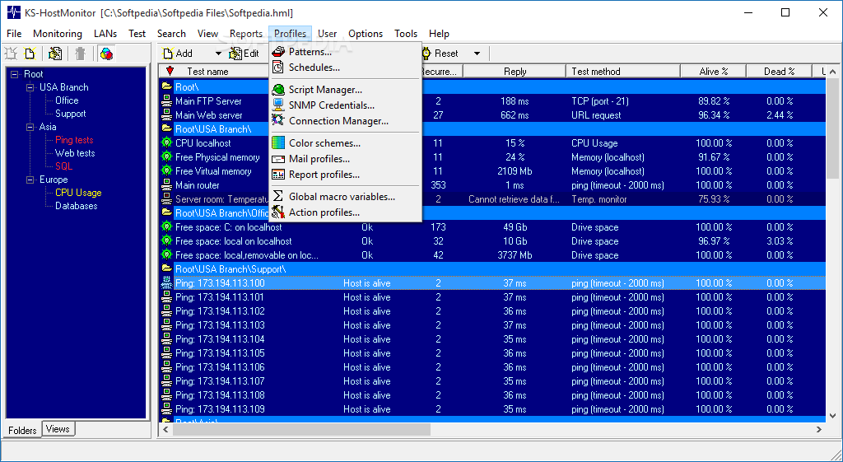Image resolution: width=843 pixels, height=462 pixels.
Task: Click the Main router row icon
Action: [x=166, y=185]
